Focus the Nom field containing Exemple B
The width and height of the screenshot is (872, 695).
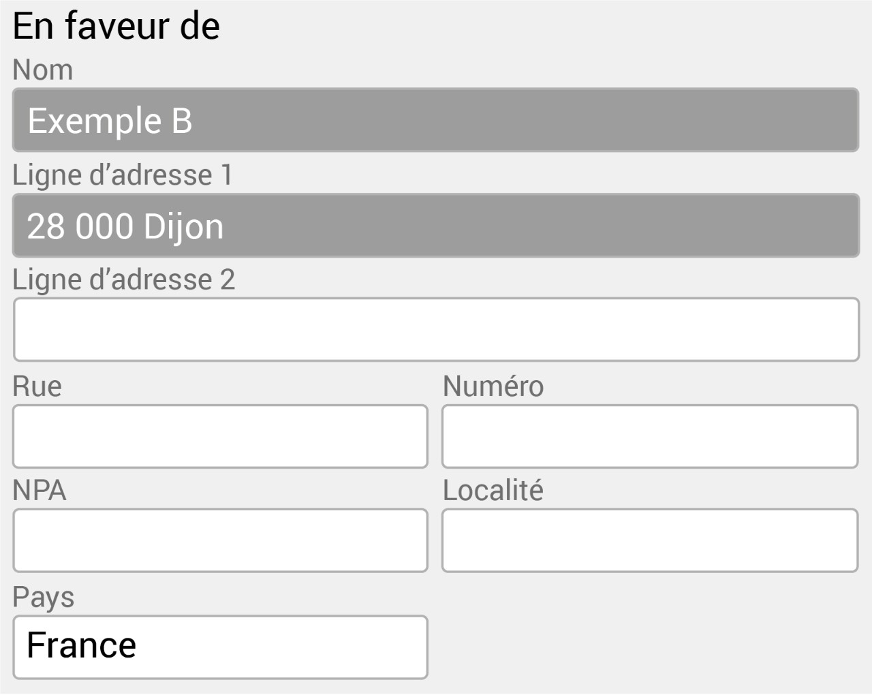[x=435, y=120]
